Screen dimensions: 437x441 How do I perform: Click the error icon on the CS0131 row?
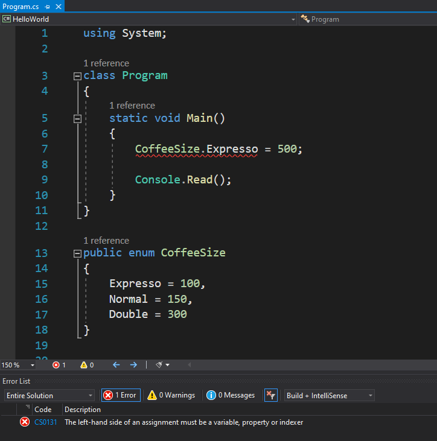(25, 422)
